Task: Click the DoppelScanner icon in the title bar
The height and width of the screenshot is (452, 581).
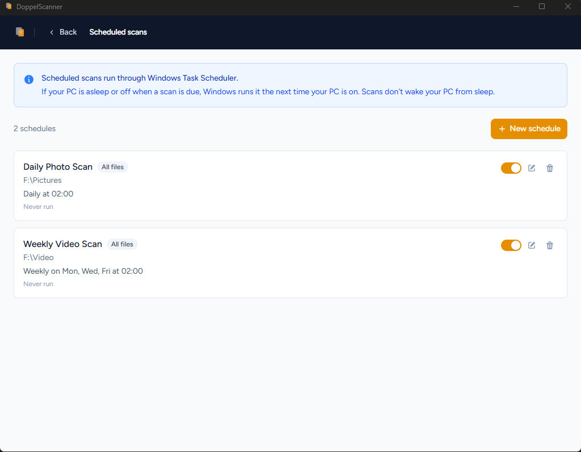Action: pyautogui.click(x=9, y=6)
